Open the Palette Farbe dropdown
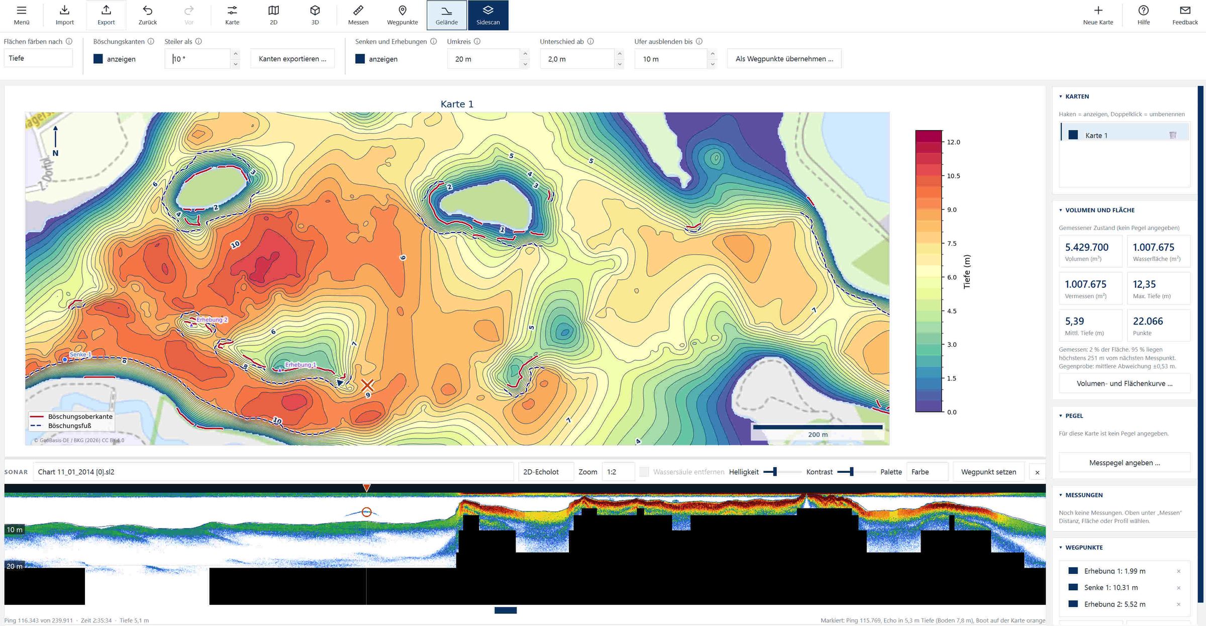 coord(927,472)
